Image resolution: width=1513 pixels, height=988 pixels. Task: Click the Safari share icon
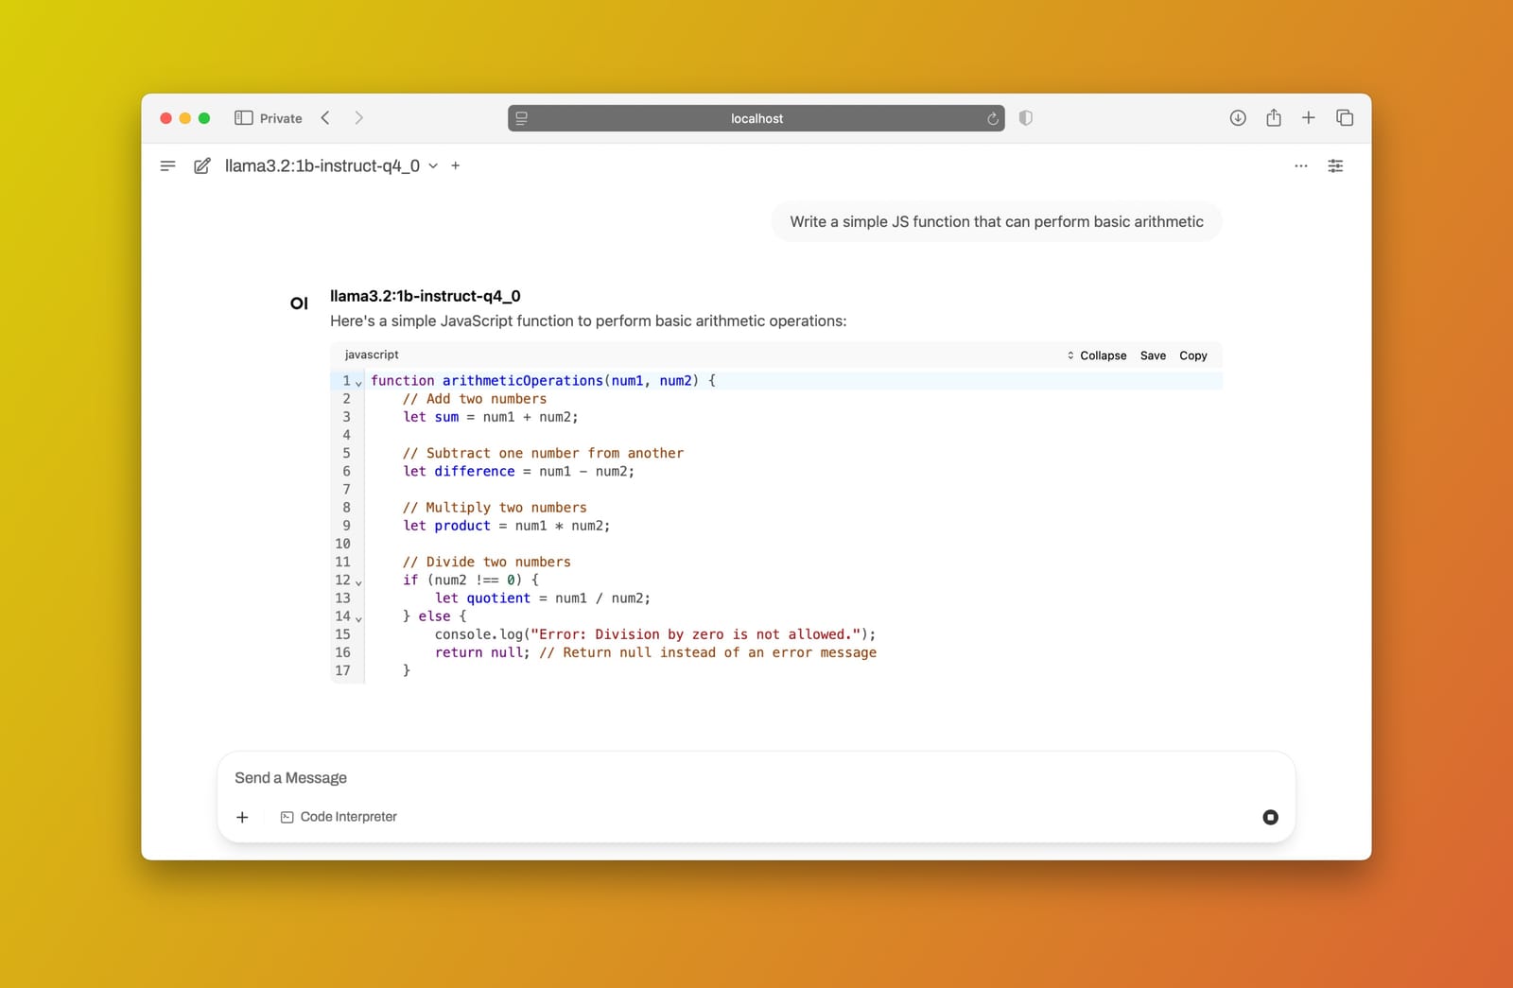1273,117
